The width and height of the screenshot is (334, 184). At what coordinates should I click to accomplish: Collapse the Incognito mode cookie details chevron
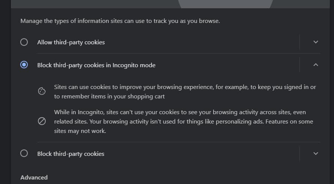[x=316, y=65]
